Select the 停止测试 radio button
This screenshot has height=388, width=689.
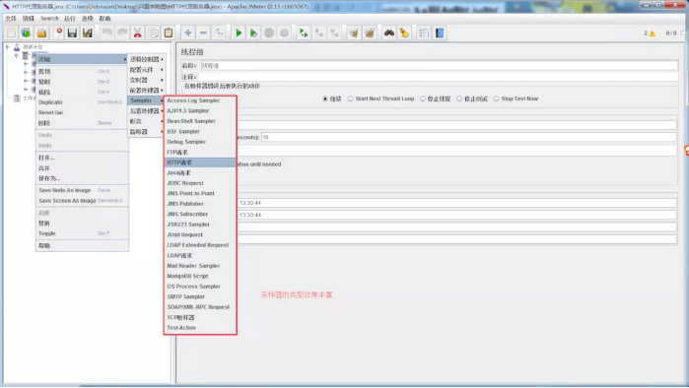click(x=459, y=98)
